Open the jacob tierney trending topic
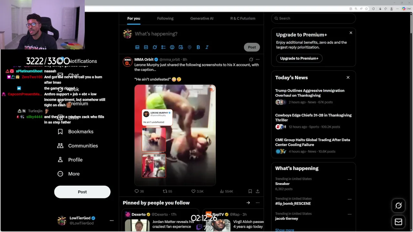 287,218
